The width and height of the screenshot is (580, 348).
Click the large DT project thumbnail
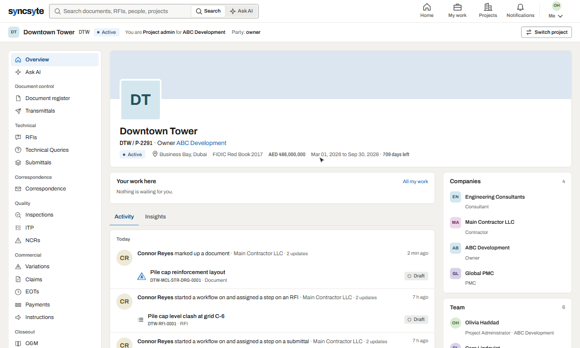(x=141, y=100)
